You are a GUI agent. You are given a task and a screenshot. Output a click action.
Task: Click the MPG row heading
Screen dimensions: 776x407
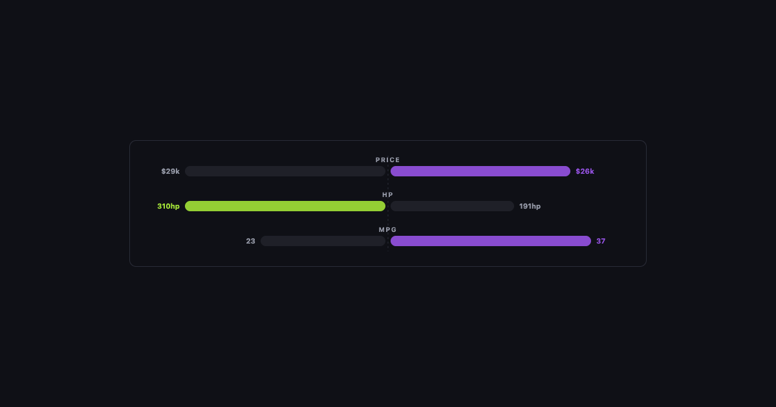point(388,229)
